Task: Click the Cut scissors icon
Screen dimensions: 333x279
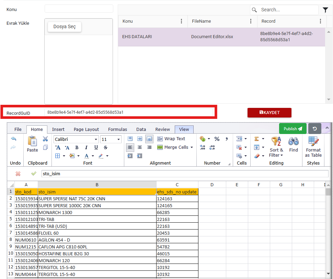Action: click(45, 139)
